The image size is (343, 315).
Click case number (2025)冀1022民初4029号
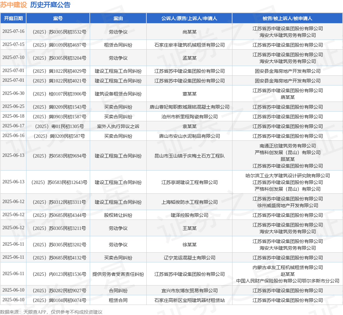point(59,71)
